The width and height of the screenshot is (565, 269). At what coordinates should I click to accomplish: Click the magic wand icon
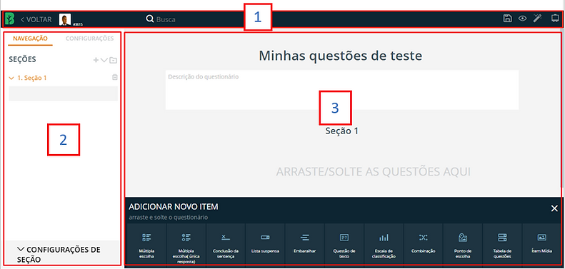(538, 19)
